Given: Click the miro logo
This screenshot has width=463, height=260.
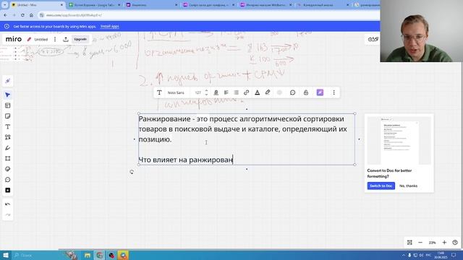Looking at the screenshot, I should [x=14, y=39].
